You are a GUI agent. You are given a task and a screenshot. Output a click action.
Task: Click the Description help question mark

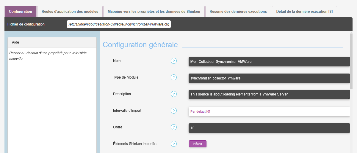point(174,94)
